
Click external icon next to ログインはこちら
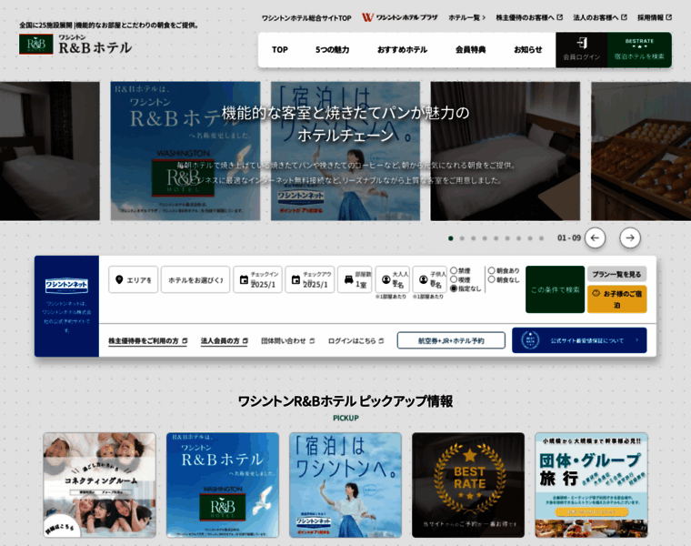coord(381,341)
